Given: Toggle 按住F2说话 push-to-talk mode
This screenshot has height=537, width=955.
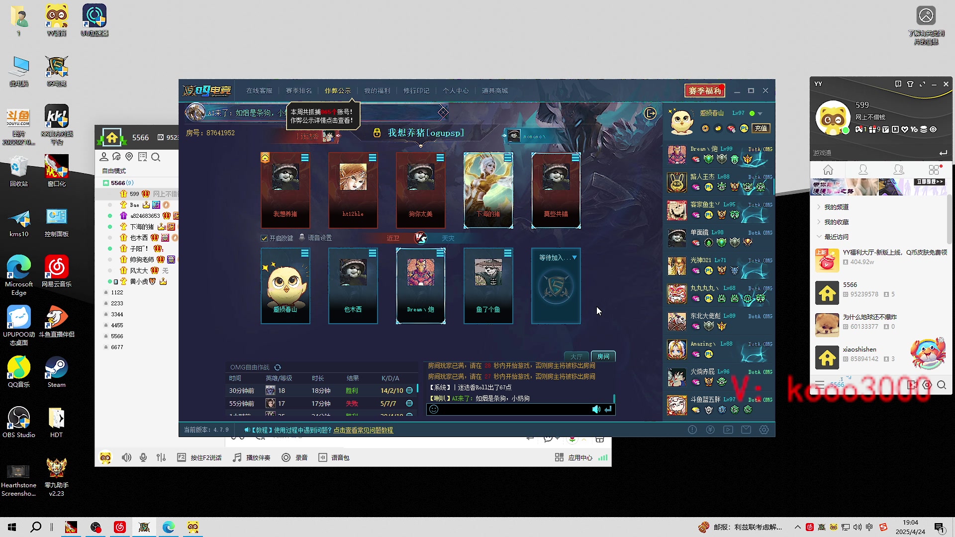Looking at the screenshot, I should point(199,457).
